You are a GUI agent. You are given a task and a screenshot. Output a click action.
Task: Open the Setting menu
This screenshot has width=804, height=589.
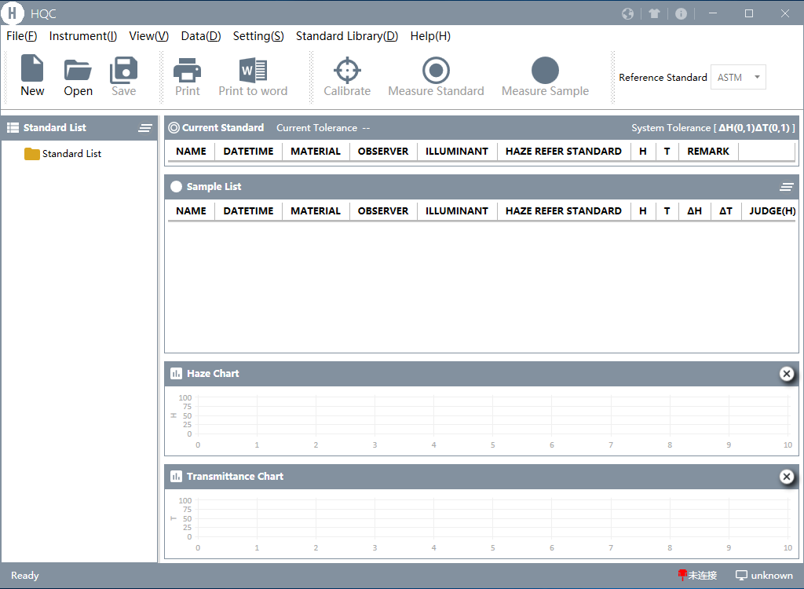(x=258, y=36)
